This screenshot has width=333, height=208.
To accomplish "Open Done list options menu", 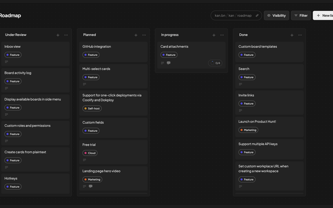I will pyautogui.click(x=300, y=35).
